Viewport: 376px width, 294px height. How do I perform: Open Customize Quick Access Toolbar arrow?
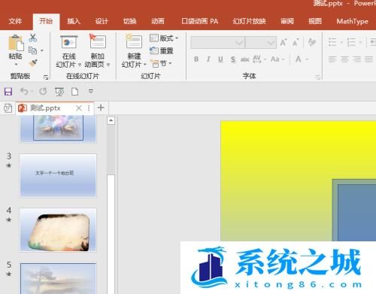click(x=91, y=92)
